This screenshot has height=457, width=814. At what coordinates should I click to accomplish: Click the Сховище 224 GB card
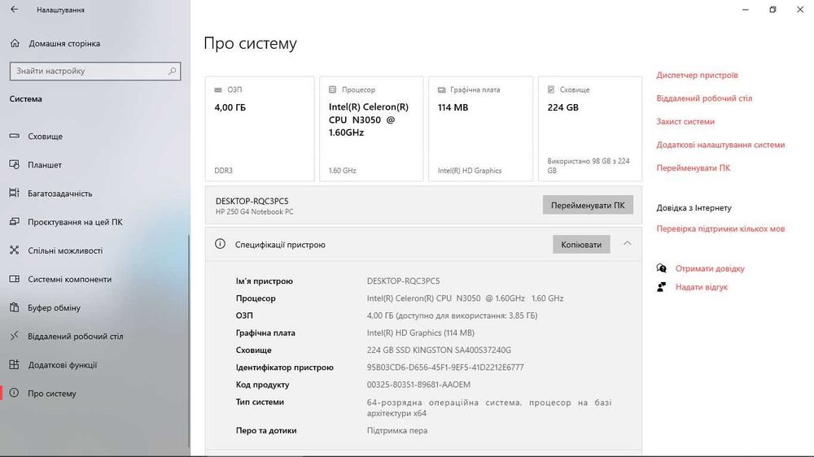click(589, 128)
